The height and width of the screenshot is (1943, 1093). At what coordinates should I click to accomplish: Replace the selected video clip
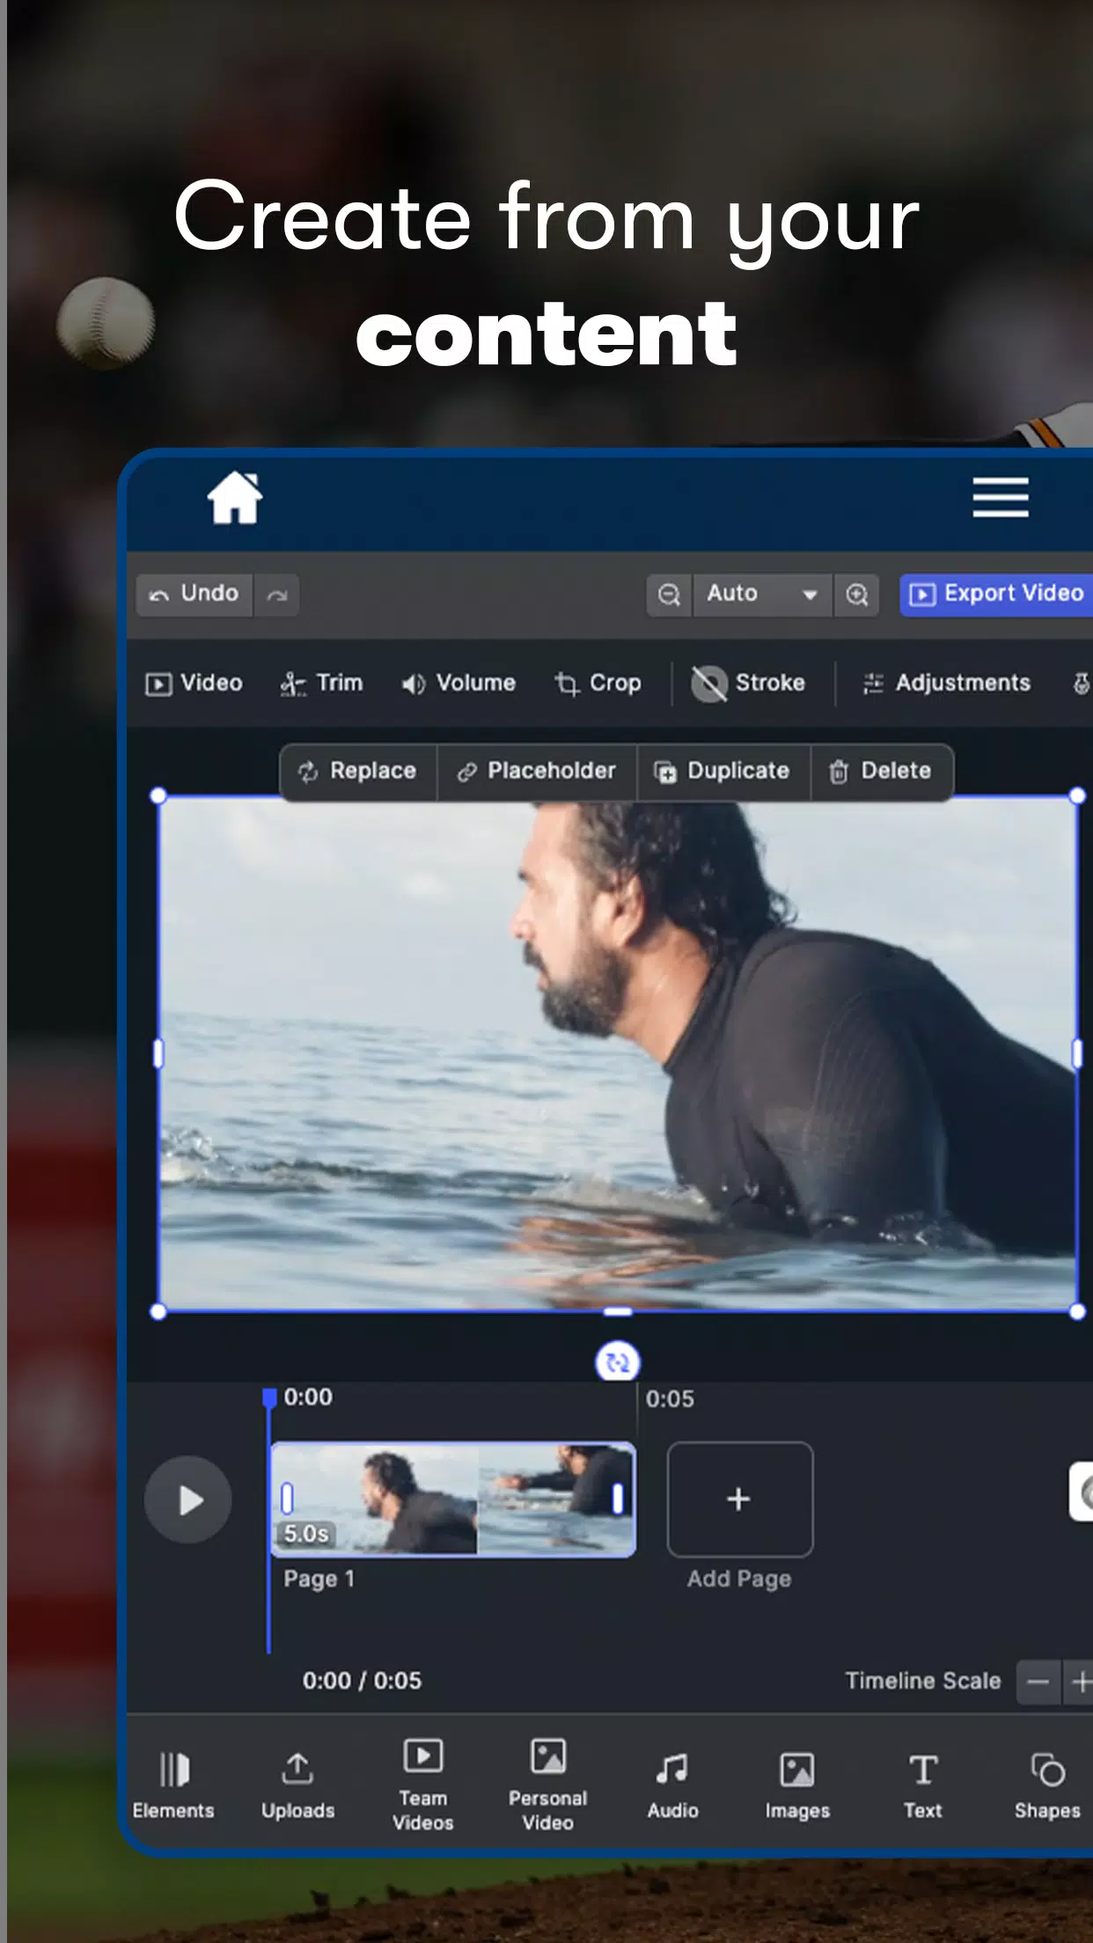click(357, 772)
